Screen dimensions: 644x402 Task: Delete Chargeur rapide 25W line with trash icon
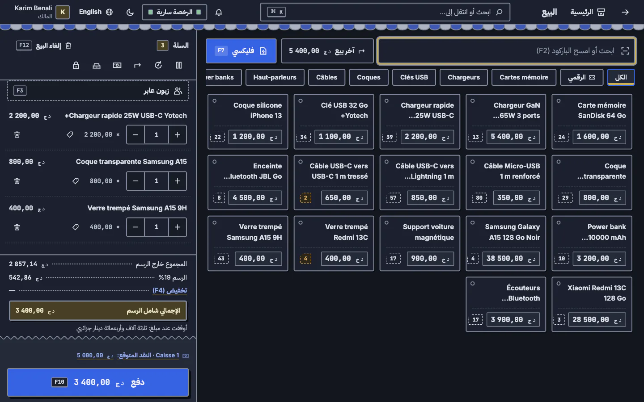pos(17,134)
